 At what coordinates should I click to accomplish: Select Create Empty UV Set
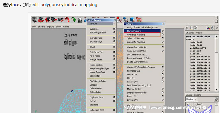click(x=137, y=47)
